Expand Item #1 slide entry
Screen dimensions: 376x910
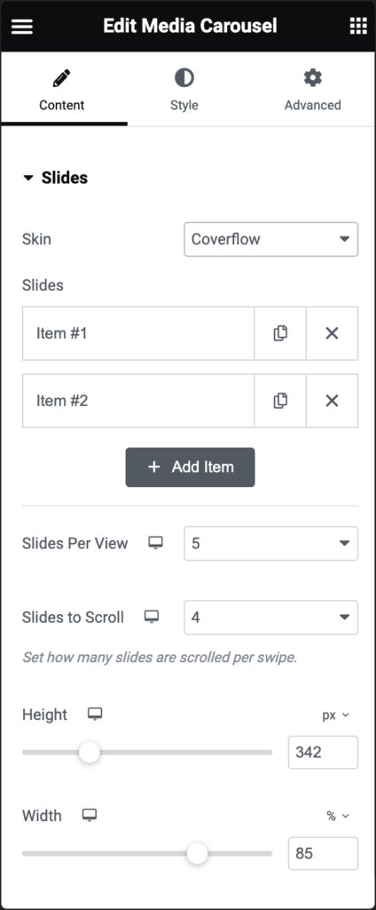(x=138, y=333)
